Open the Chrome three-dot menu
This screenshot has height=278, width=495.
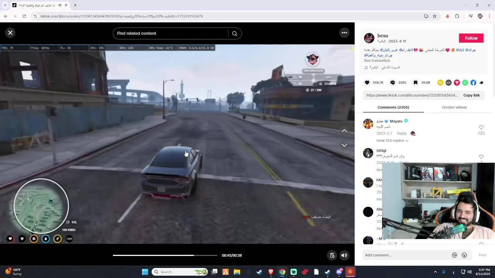tap(489, 16)
